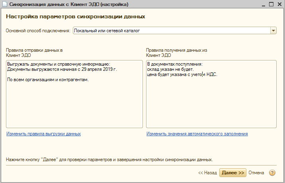Click the 'Основной способ подключения' label
This screenshot has height=183, width=285.
(x=38, y=30)
